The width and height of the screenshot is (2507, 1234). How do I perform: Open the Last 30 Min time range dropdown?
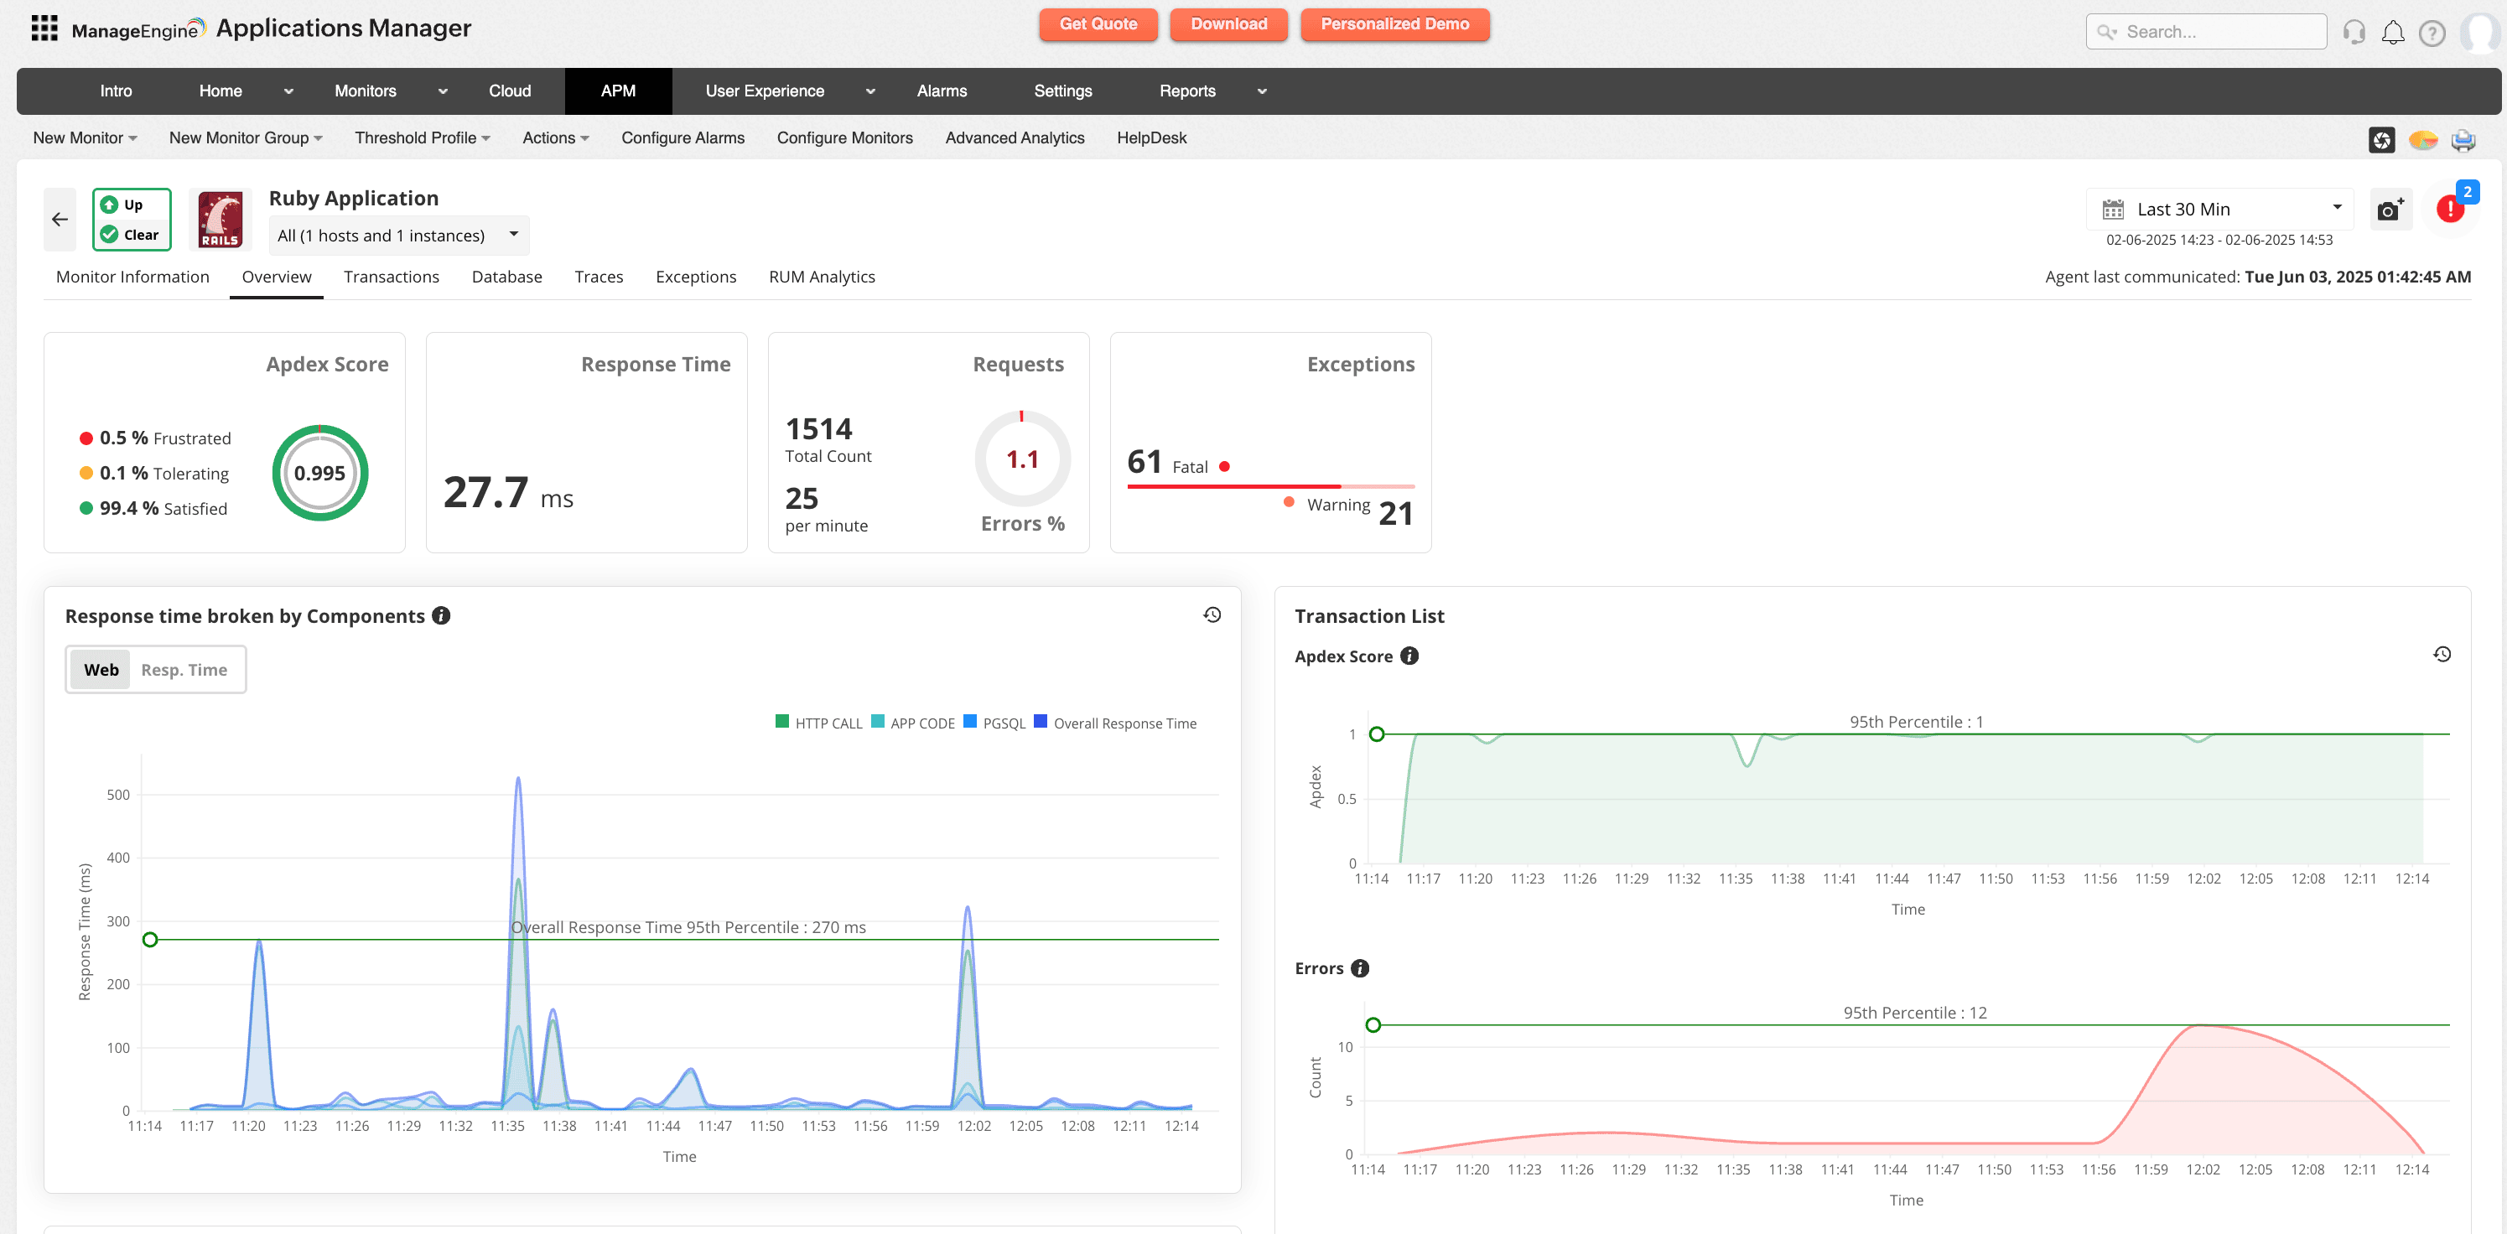tap(2220, 210)
